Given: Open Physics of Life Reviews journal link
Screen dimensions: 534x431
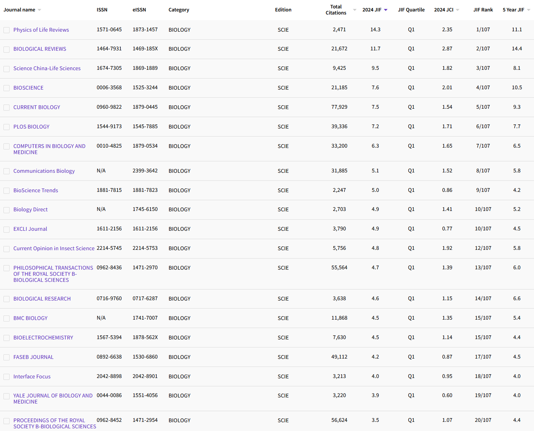Looking at the screenshot, I should (x=41, y=30).
